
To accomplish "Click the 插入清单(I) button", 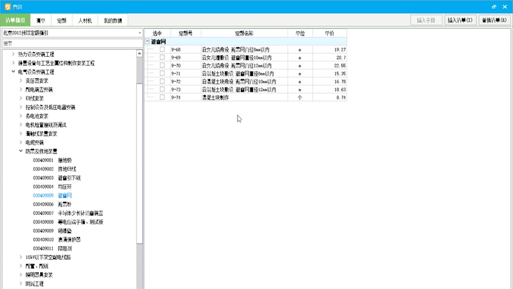I will pyautogui.click(x=460, y=20).
